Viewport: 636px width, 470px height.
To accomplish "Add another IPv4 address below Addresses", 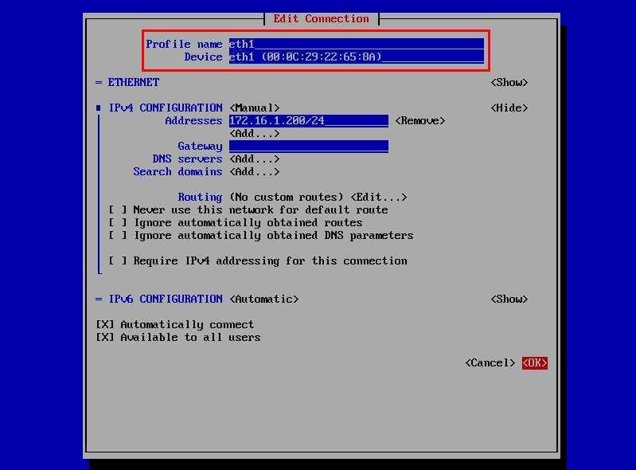I will pos(254,134).
